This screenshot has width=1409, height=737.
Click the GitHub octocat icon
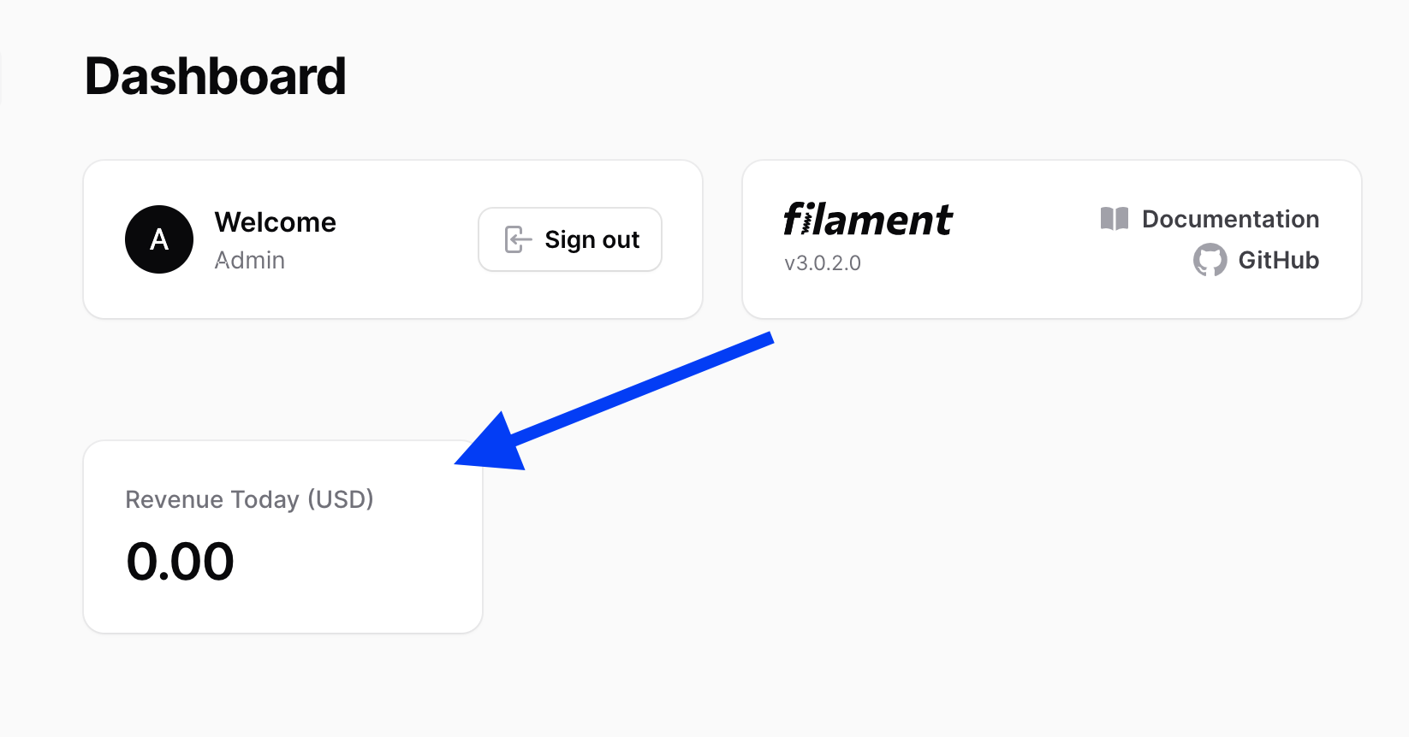click(x=1210, y=260)
